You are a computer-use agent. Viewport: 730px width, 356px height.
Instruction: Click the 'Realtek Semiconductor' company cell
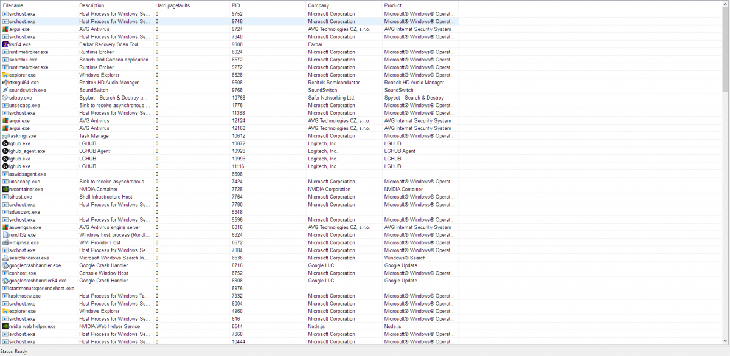click(x=334, y=83)
